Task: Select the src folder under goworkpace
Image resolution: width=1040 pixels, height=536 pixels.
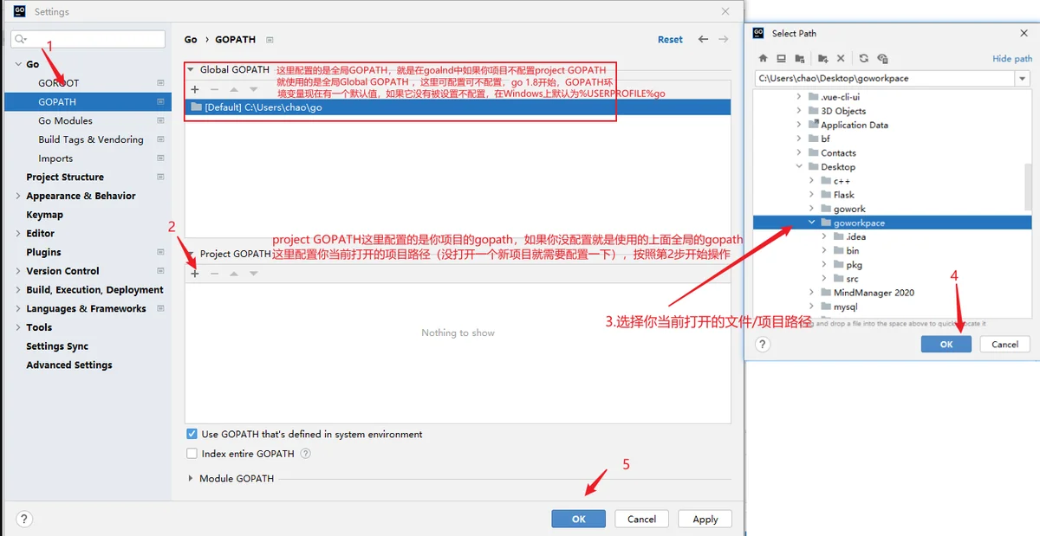Action: (852, 279)
